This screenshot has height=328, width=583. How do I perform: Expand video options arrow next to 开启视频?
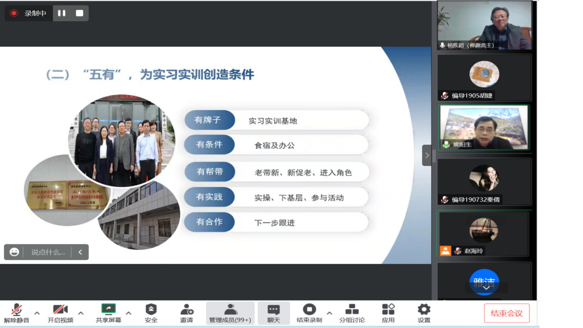[81, 313]
